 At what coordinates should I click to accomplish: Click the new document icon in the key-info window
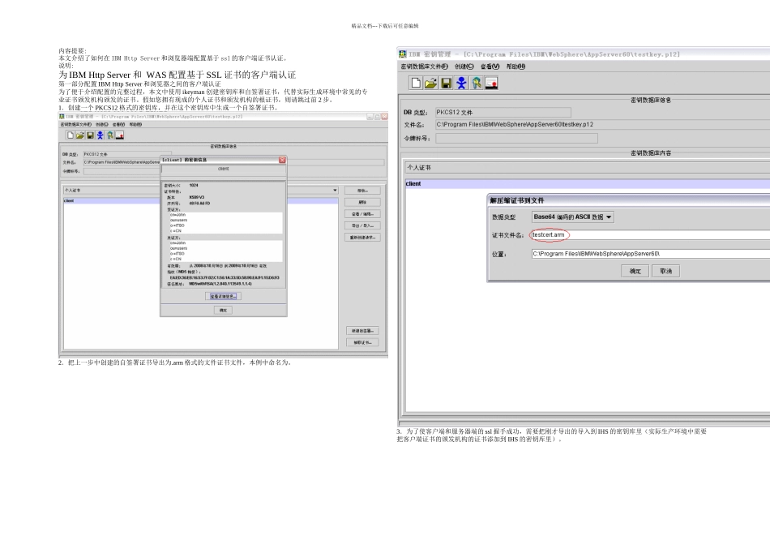click(71, 135)
